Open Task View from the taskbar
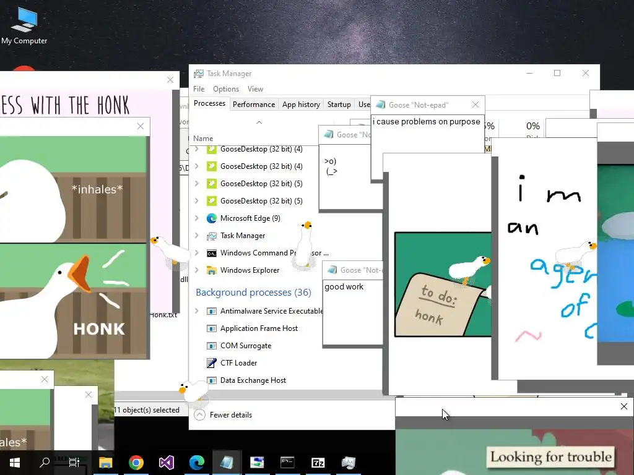This screenshot has width=634, height=475. coord(74,463)
